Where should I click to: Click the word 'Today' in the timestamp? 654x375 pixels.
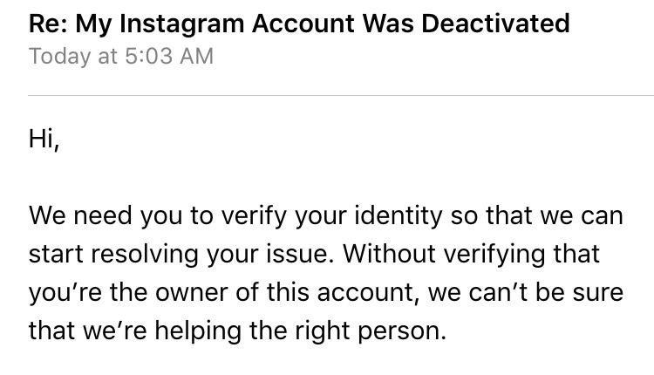pyautogui.click(x=59, y=57)
